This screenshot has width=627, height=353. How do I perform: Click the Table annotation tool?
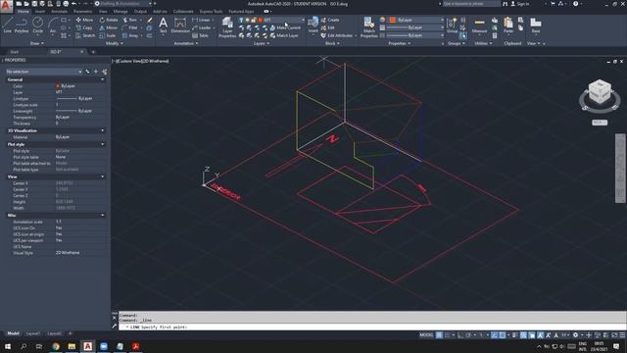(x=200, y=35)
